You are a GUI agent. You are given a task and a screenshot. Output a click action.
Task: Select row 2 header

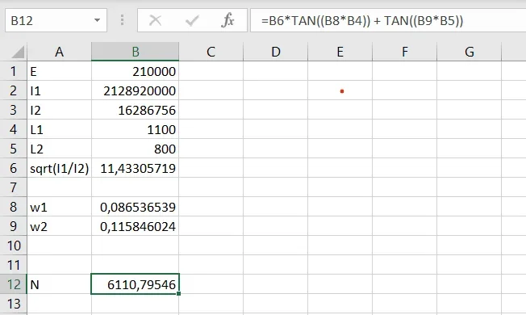click(14, 90)
